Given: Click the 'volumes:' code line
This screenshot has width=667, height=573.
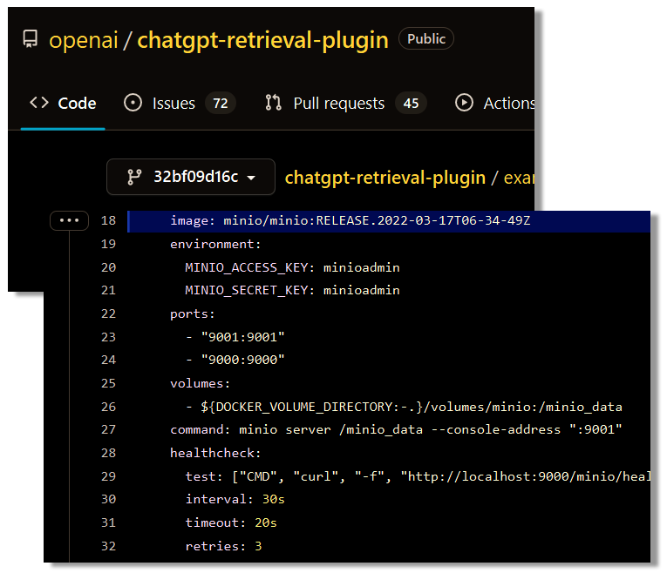Looking at the screenshot, I should point(200,383).
